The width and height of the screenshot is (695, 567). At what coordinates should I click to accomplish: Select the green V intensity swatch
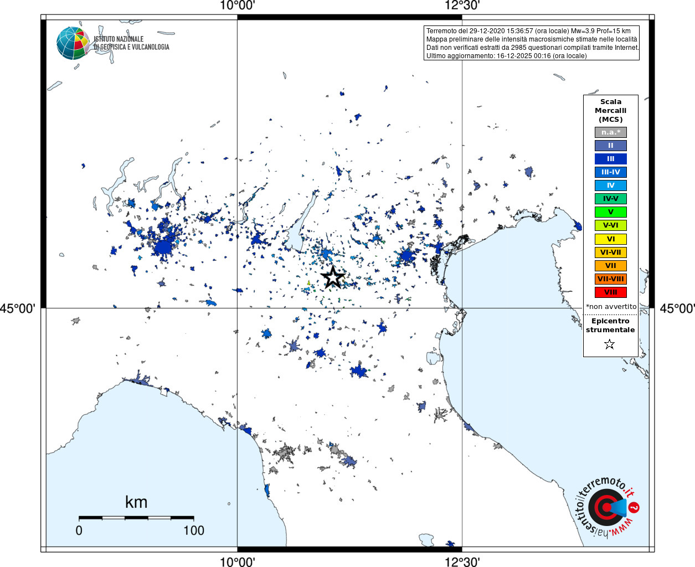(x=611, y=212)
